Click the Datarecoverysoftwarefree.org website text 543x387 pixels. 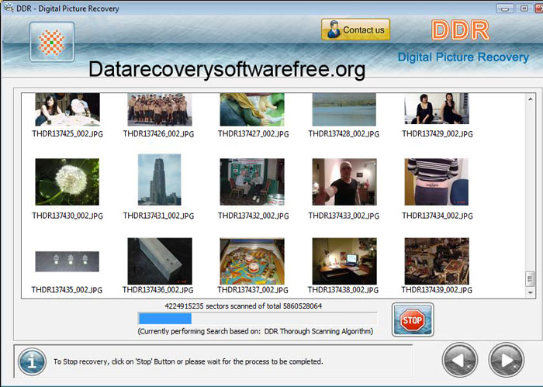[x=227, y=70]
